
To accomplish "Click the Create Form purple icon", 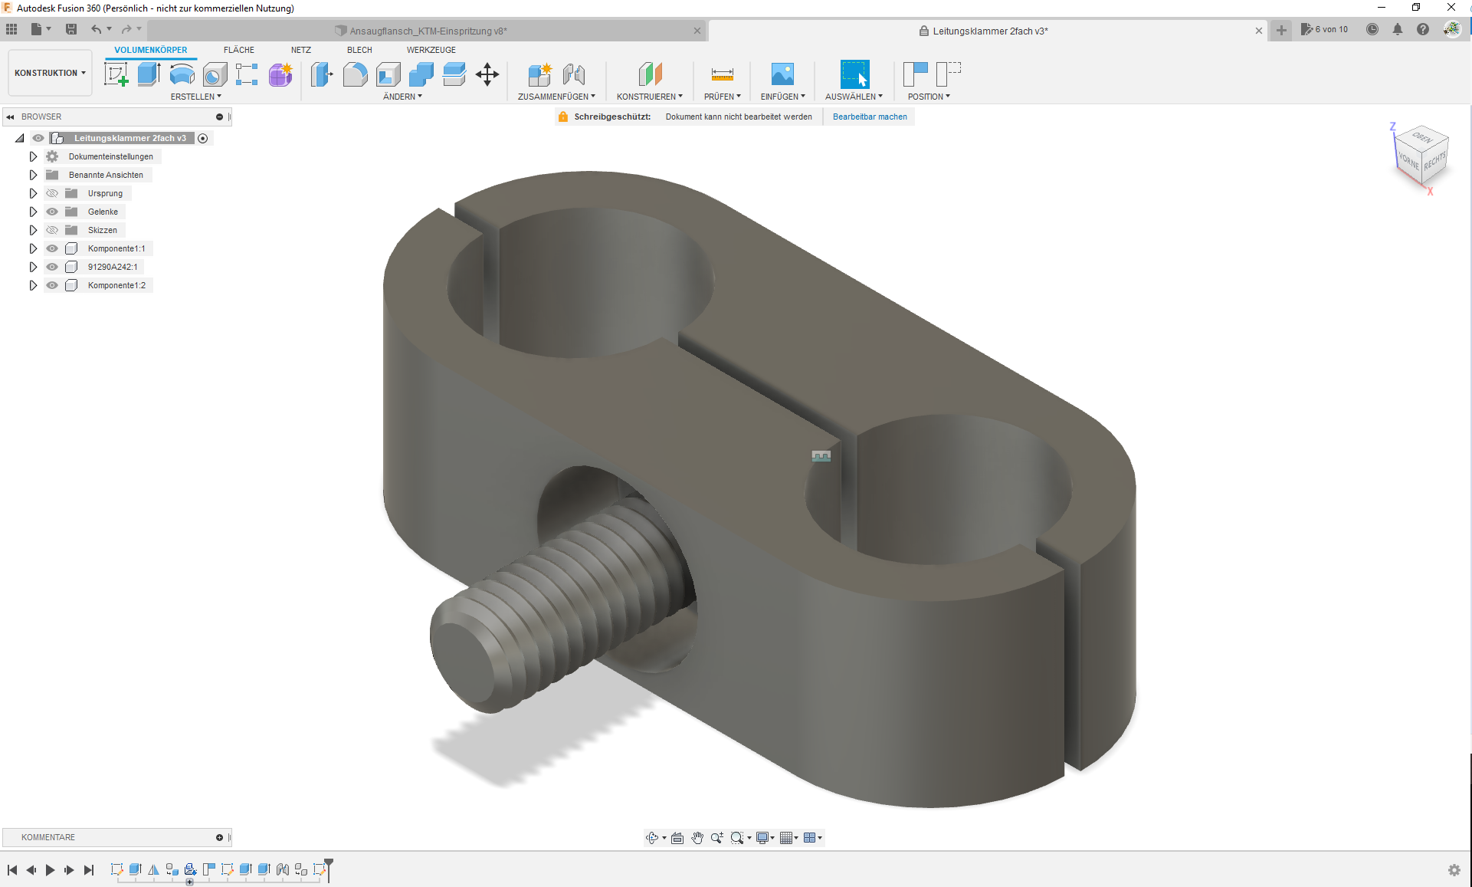I will [x=280, y=74].
